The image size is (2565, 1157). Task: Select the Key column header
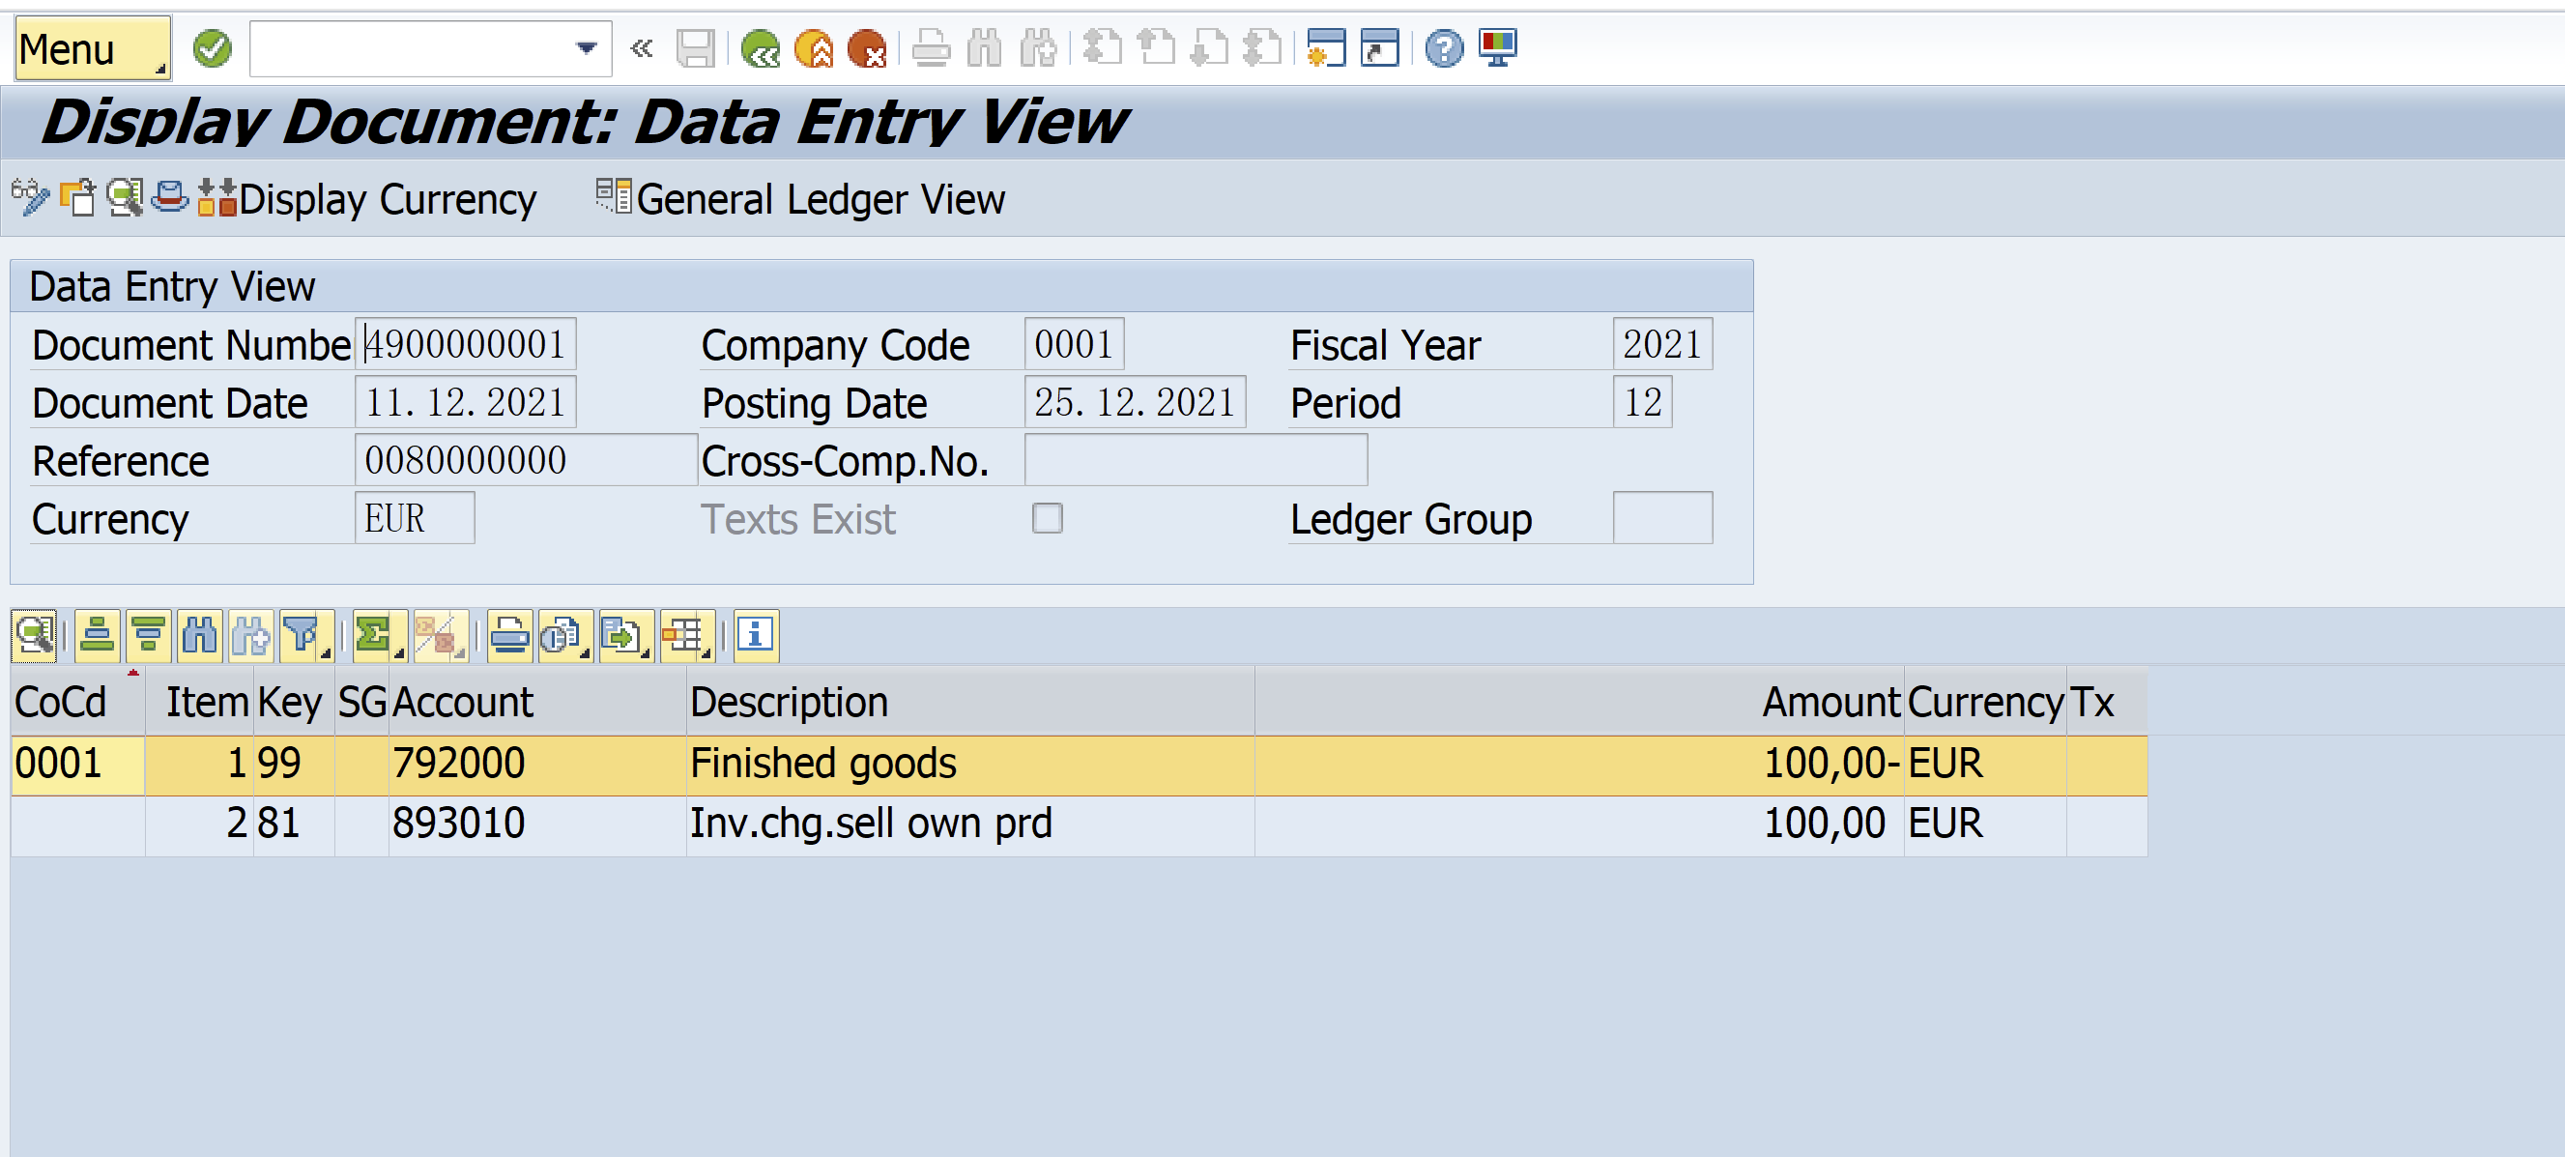click(294, 702)
